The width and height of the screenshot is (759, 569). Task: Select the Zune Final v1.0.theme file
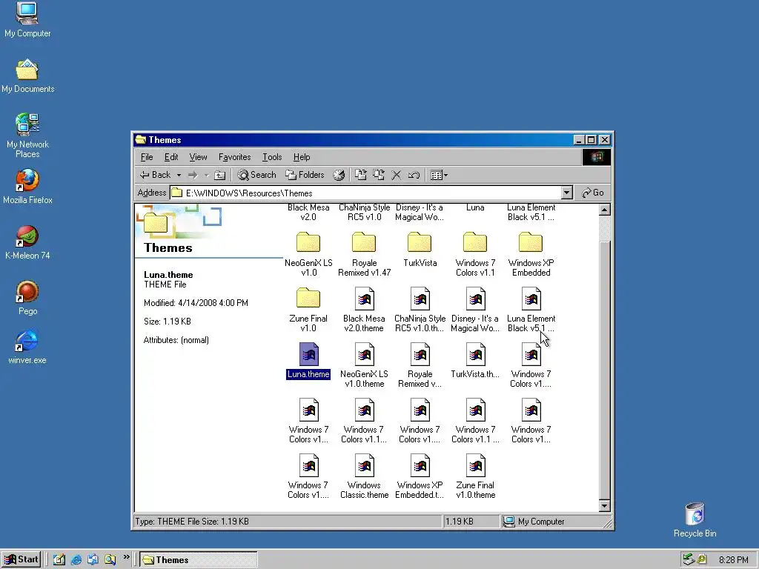point(475,477)
